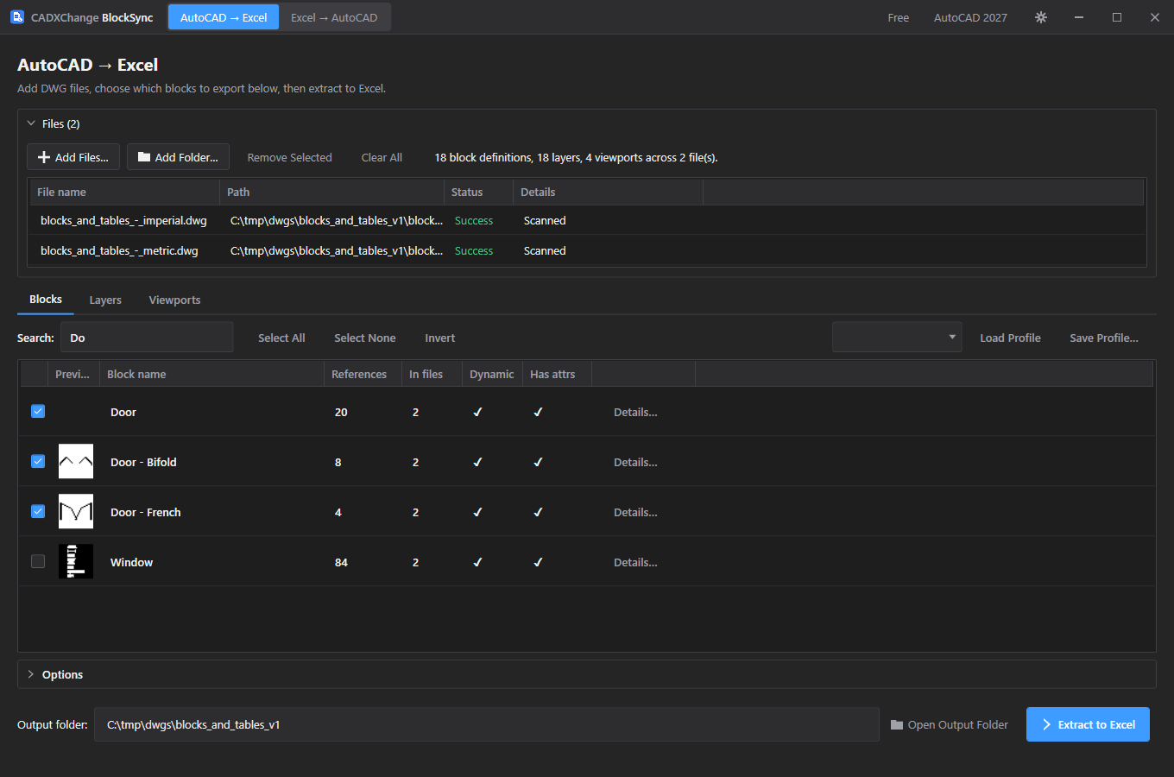Open the Door - French block preview thumbnail

click(x=76, y=511)
